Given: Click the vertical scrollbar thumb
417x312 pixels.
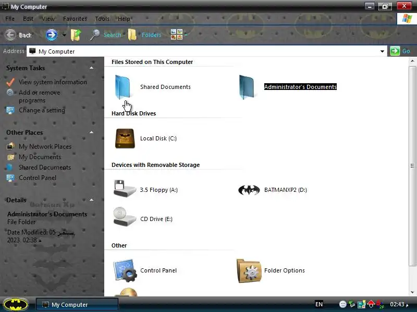Looking at the screenshot, I should pos(412,166).
